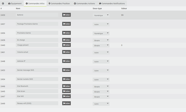Click the Sous-type column header
This screenshot has width=186, height=112.
[97, 8]
